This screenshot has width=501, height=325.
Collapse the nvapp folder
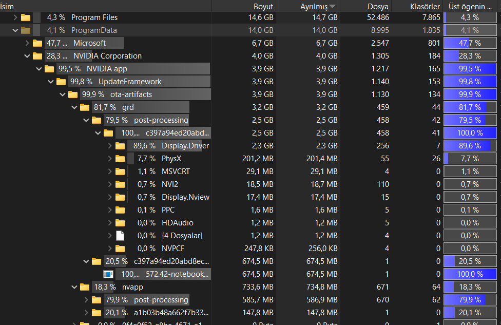tap(74, 287)
